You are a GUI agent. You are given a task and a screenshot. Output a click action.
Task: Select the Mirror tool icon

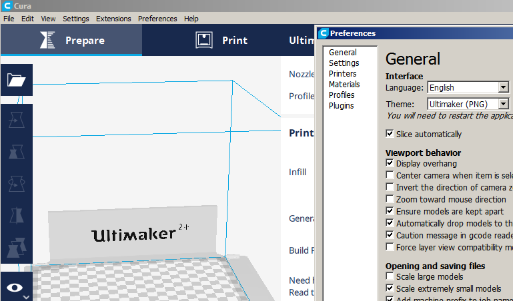(17, 216)
